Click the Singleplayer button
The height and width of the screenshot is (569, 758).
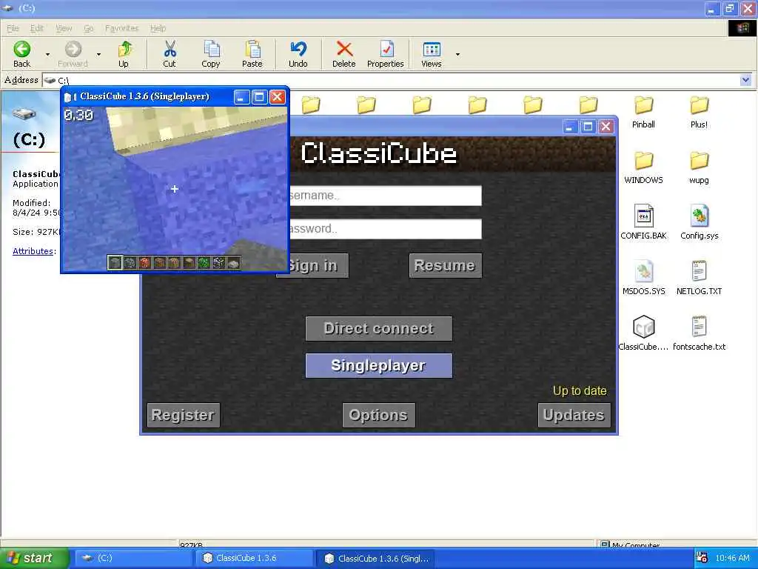click(x=379, y=365)
